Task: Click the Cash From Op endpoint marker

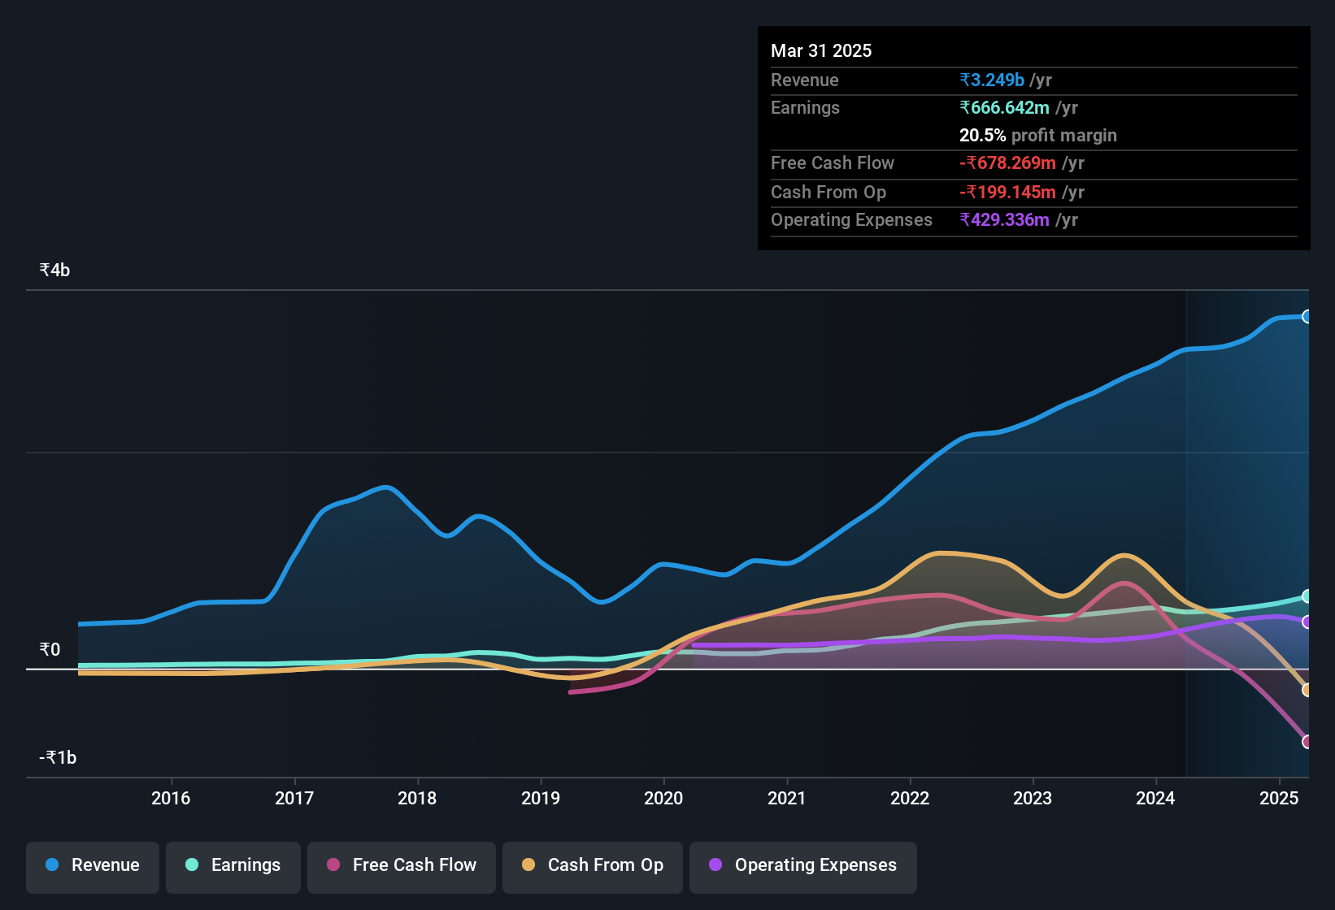Action: tap(1307, 690)
